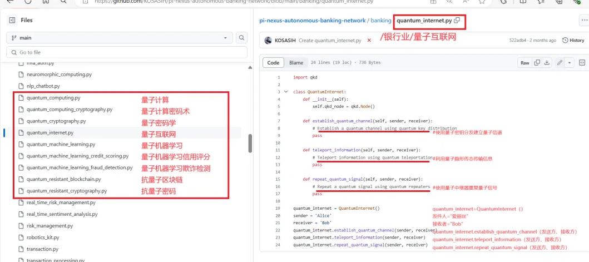The height and width of the screenshot is (262, 589).
Task: Open KOSASIH author profile link
Action: [x=285, y=40]
